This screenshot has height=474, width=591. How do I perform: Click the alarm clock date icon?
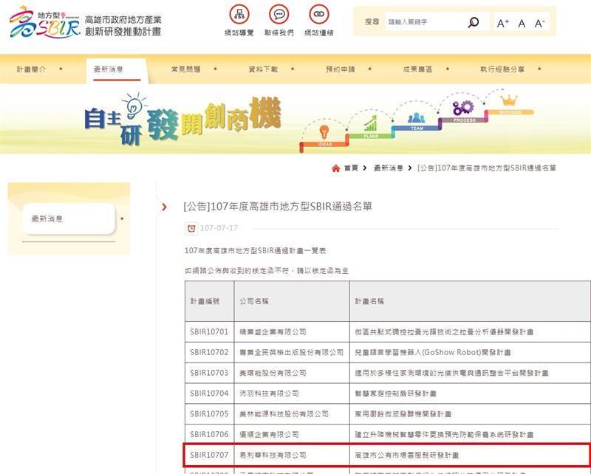(x=191, y=228)
